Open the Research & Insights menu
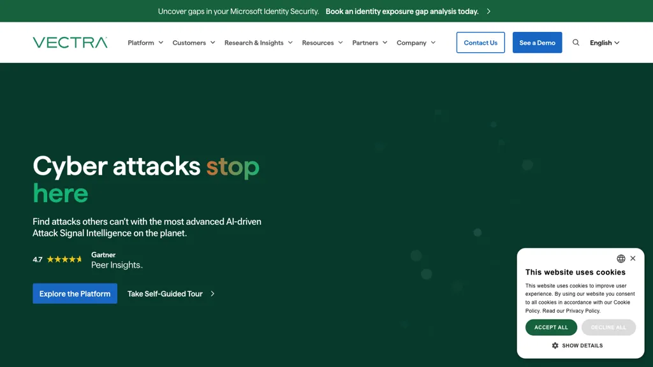 (x=258, y=43)
